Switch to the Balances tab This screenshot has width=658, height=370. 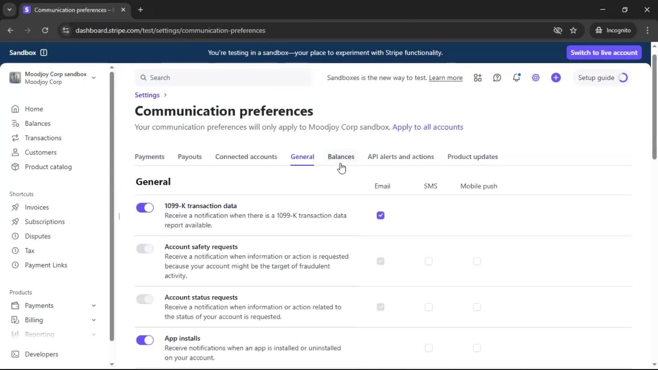(341, 157)
